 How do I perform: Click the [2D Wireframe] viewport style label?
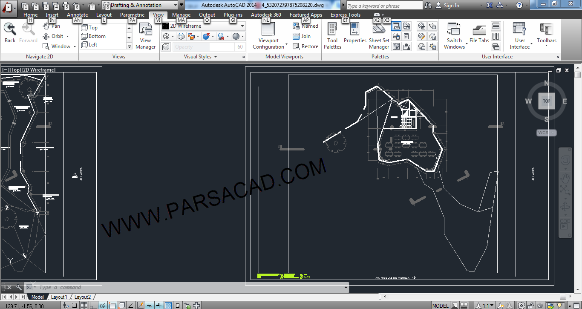[38, 69]
